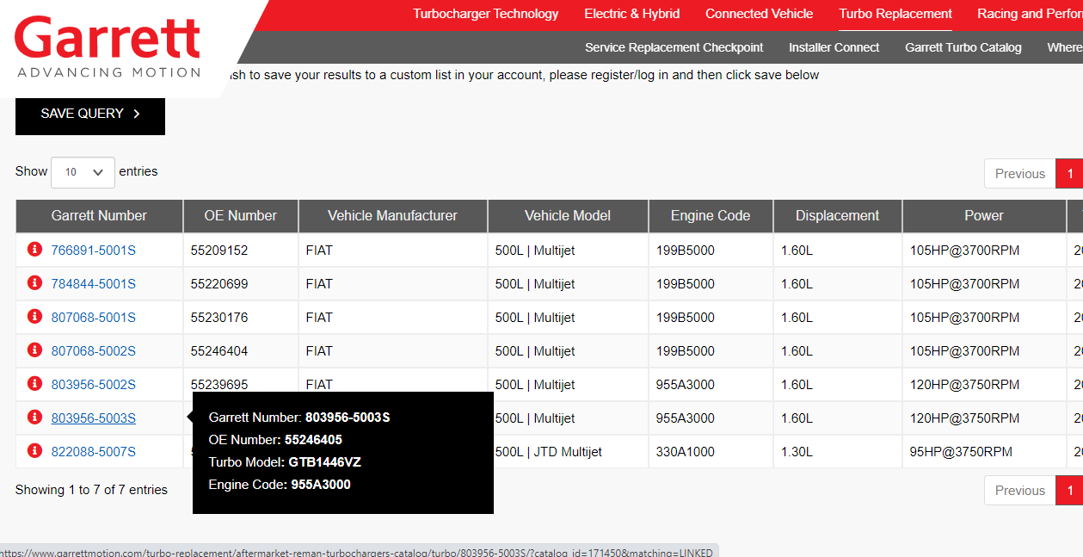Select page 1 in bottom pagination
The height and width of the screenshot is (557, 1083).
[1070, 491]
